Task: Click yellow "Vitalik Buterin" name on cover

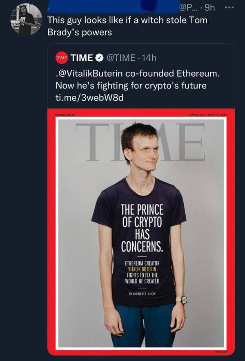Action: 142,269
